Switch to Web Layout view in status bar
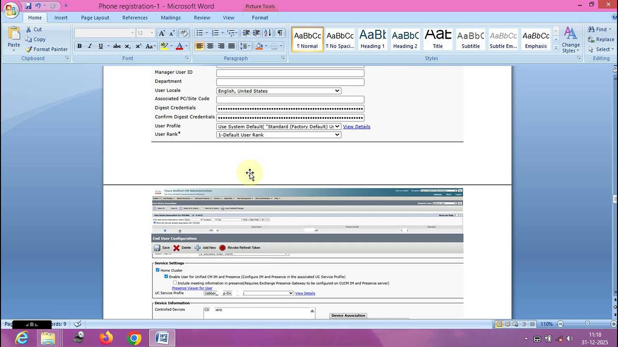Screen dimensions: 618x347 [516, 324]
